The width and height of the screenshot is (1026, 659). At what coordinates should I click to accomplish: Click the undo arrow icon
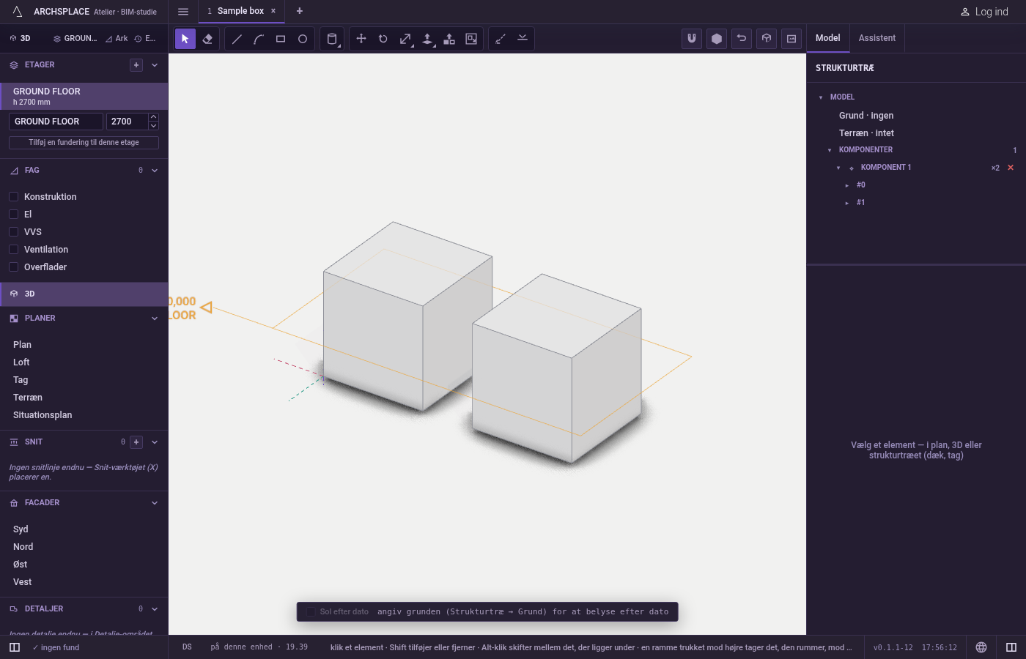[x=742, y=39]
